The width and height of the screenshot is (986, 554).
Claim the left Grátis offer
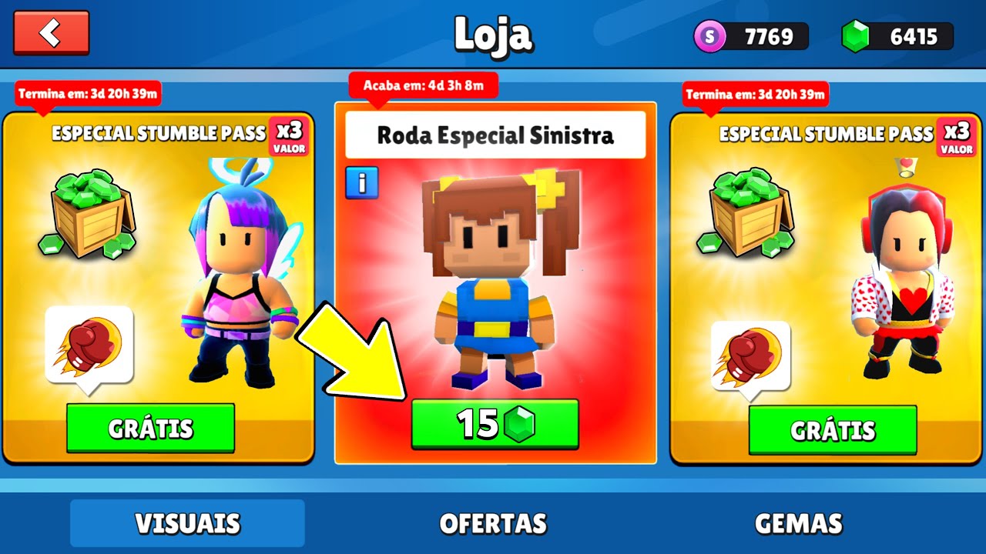click(150, 428)
